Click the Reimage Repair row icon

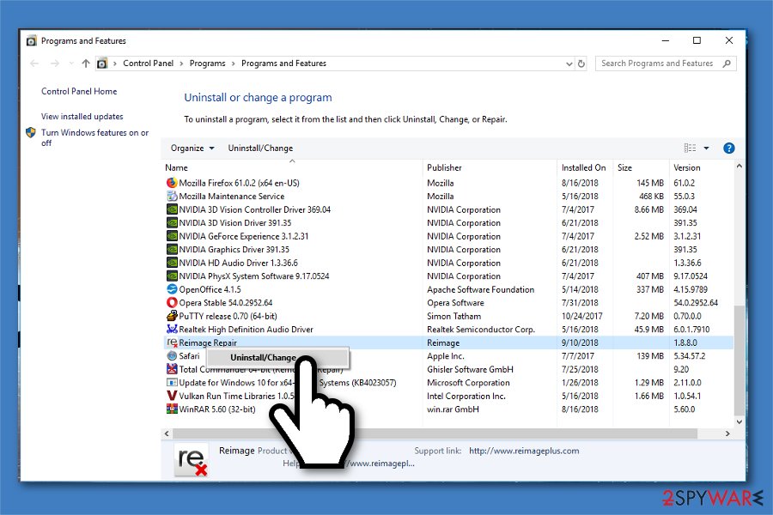[172, 342]
